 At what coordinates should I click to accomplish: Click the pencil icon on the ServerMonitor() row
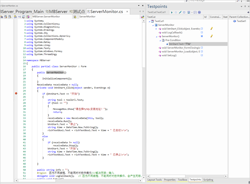pos(212,36)
